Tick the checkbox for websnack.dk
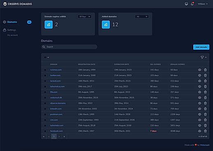 [45, 98]
